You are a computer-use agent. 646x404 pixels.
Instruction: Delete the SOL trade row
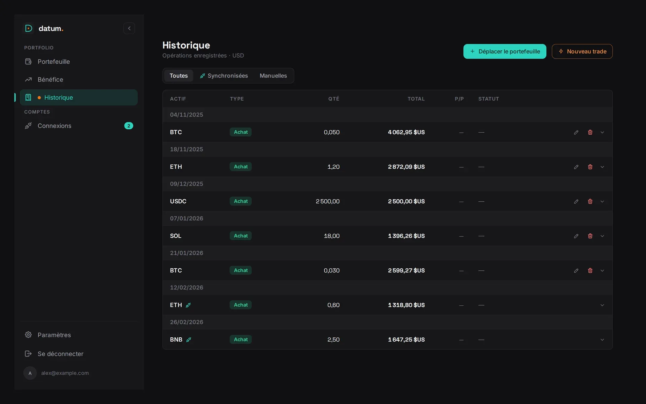coord(590,236)
